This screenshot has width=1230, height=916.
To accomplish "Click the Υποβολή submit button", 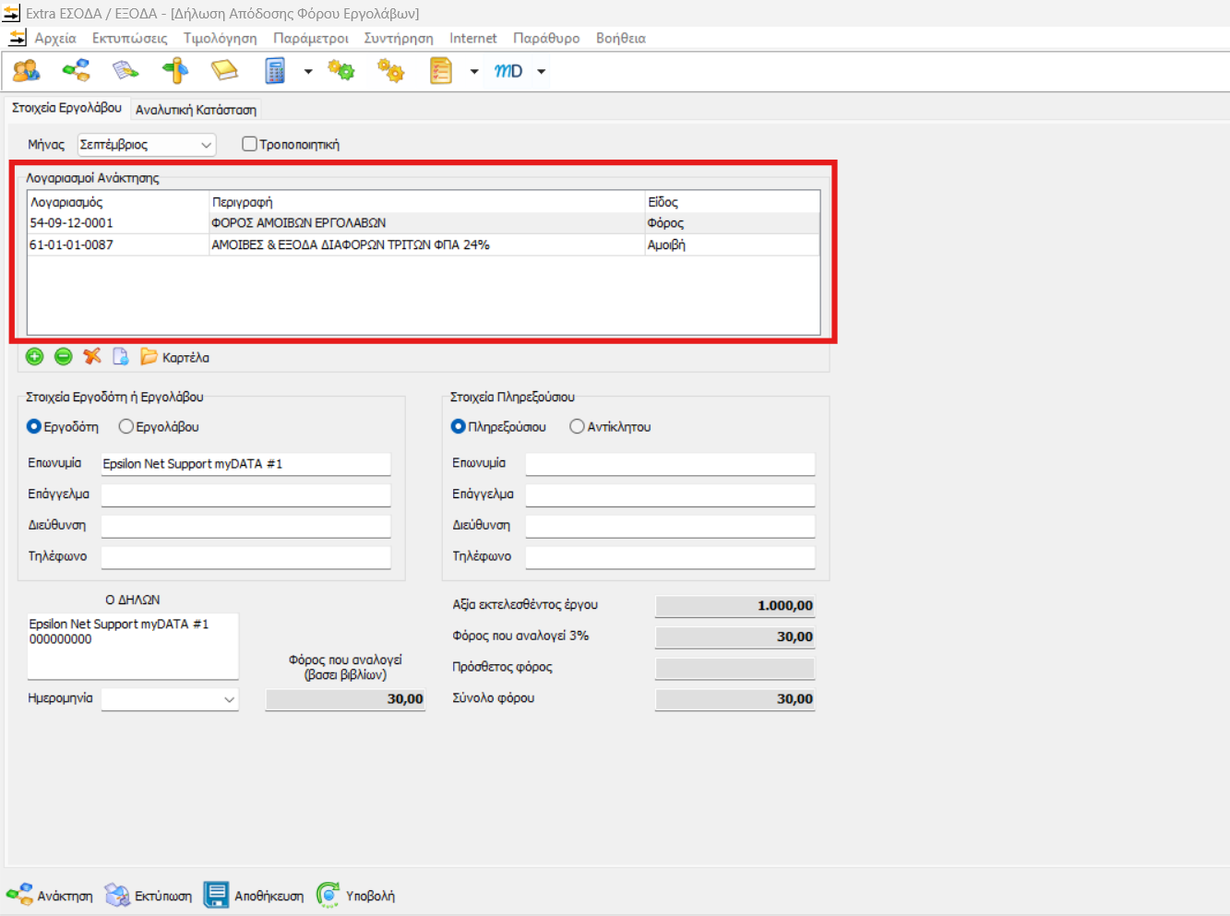I will coord(356,895).
